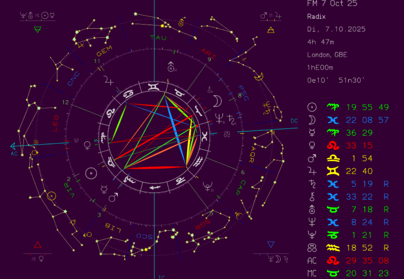404x279 pixels.
Task: Click the white Uranus glyph below TAU
Action: (x=171, y=67)
